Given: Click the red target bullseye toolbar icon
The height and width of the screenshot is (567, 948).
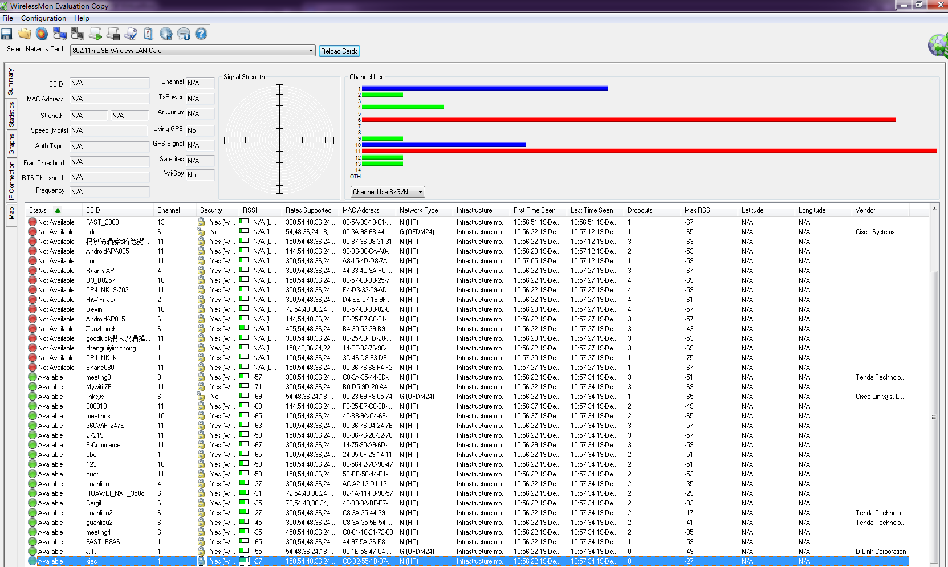Looking at the screenshot, I should click(42, 34).
